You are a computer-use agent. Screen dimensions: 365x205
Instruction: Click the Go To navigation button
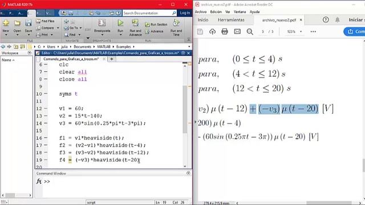71,28
